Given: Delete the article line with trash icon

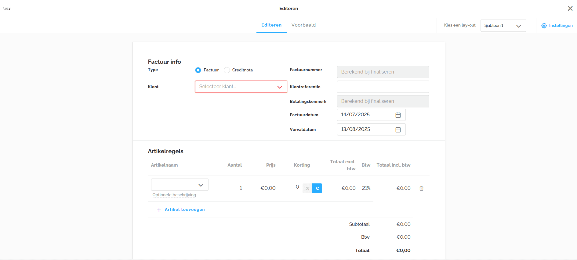Looking at the screenshot, I should coord(421,188).
